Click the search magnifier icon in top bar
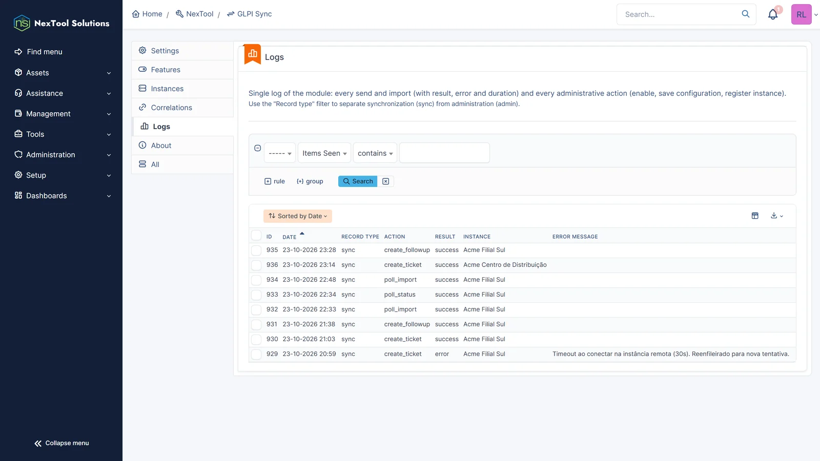Image resolution: width=820 pixels, height=461 pixels. (746, 14)
